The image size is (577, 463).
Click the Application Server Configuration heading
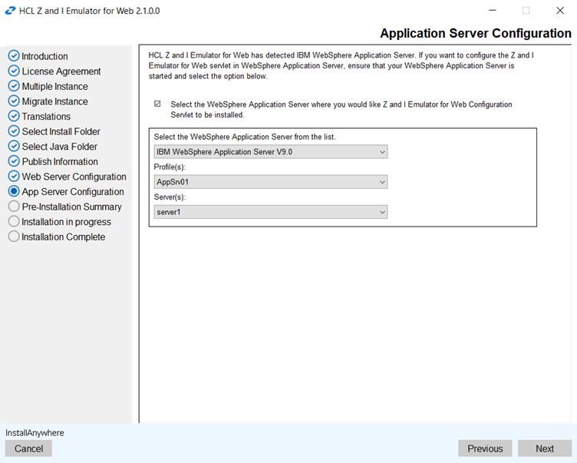tap(476, 33)
